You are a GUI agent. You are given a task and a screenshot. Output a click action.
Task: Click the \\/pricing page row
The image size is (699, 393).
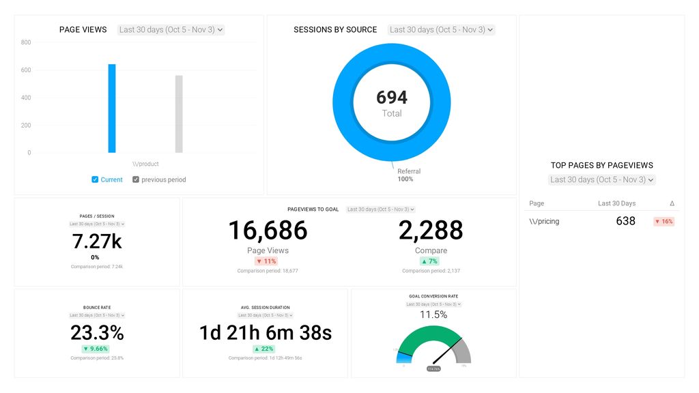pyautogui.click(x=602, y=221)
